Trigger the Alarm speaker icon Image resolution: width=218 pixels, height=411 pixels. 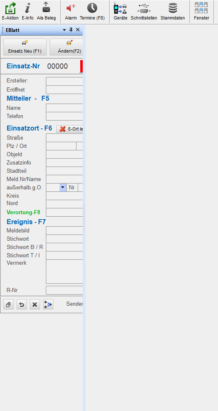point(71,8)
